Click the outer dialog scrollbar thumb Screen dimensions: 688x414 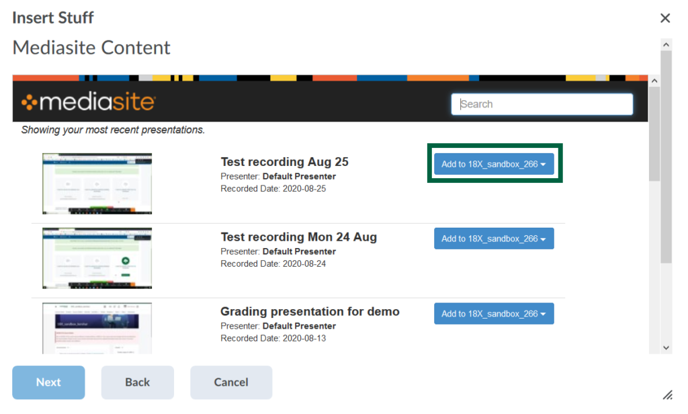(666, 155)
